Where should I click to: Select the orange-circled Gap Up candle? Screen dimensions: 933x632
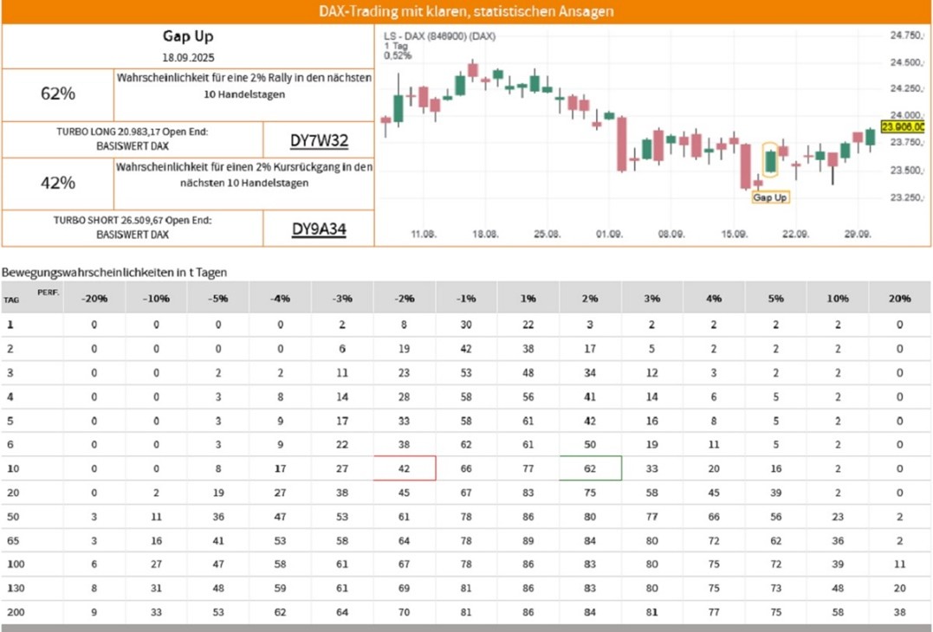(770, 160)
